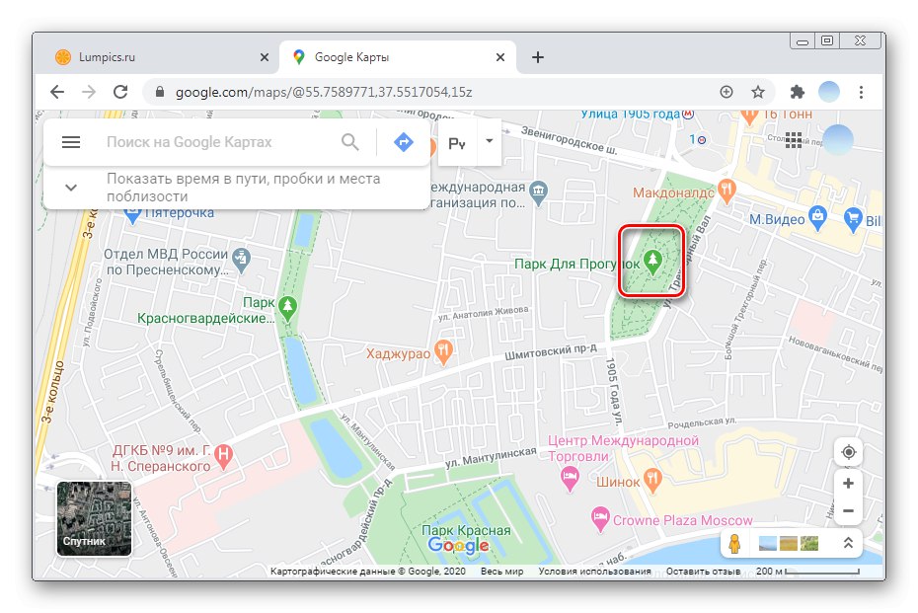Click the browser back arrow
Image resolution: width=918 pixels, height=613 pixels.
[57, 92]
